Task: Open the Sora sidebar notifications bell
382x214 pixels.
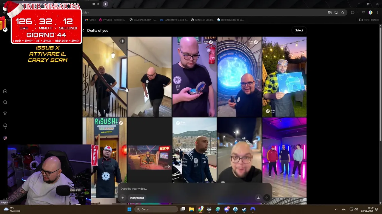Action: tap(5, 126)
